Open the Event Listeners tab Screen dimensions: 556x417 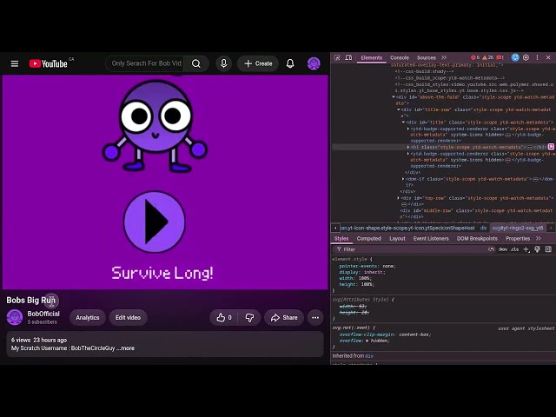tap(431, 239)
